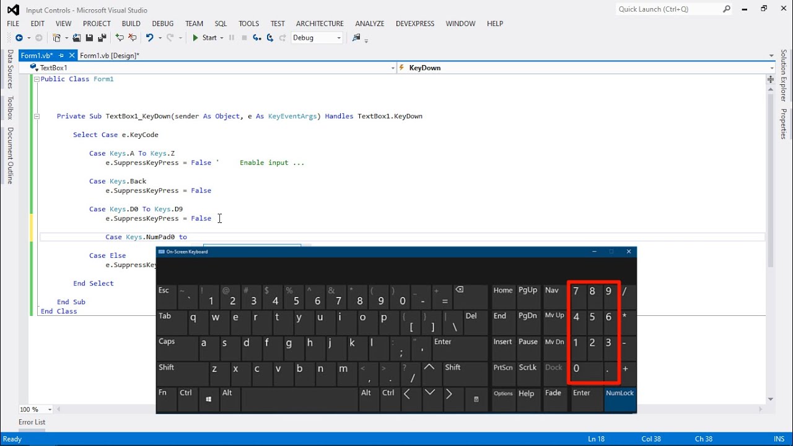
Task: Open the Debug configuration dropdown
Action: tap(338, 38)
